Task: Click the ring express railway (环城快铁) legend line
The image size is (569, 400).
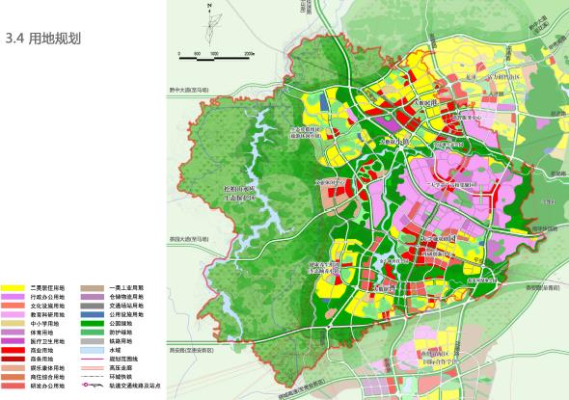Action: click(x=93, y=377)
